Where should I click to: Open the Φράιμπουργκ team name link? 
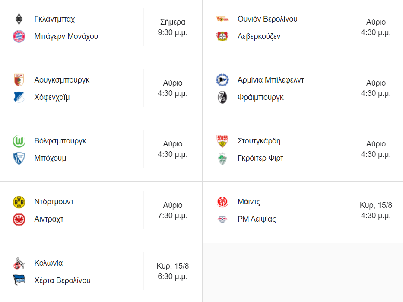tap(260, 97)
